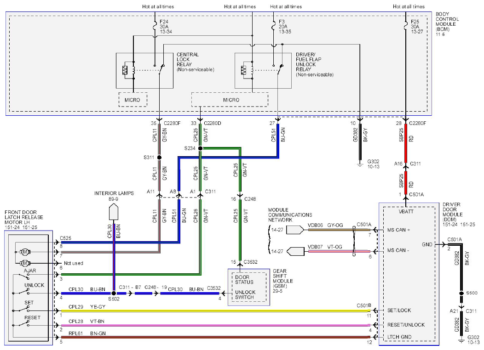Click the pink CPL28 wire
Image resolution: width=484 pixels, height=350 pixels.
215,325
